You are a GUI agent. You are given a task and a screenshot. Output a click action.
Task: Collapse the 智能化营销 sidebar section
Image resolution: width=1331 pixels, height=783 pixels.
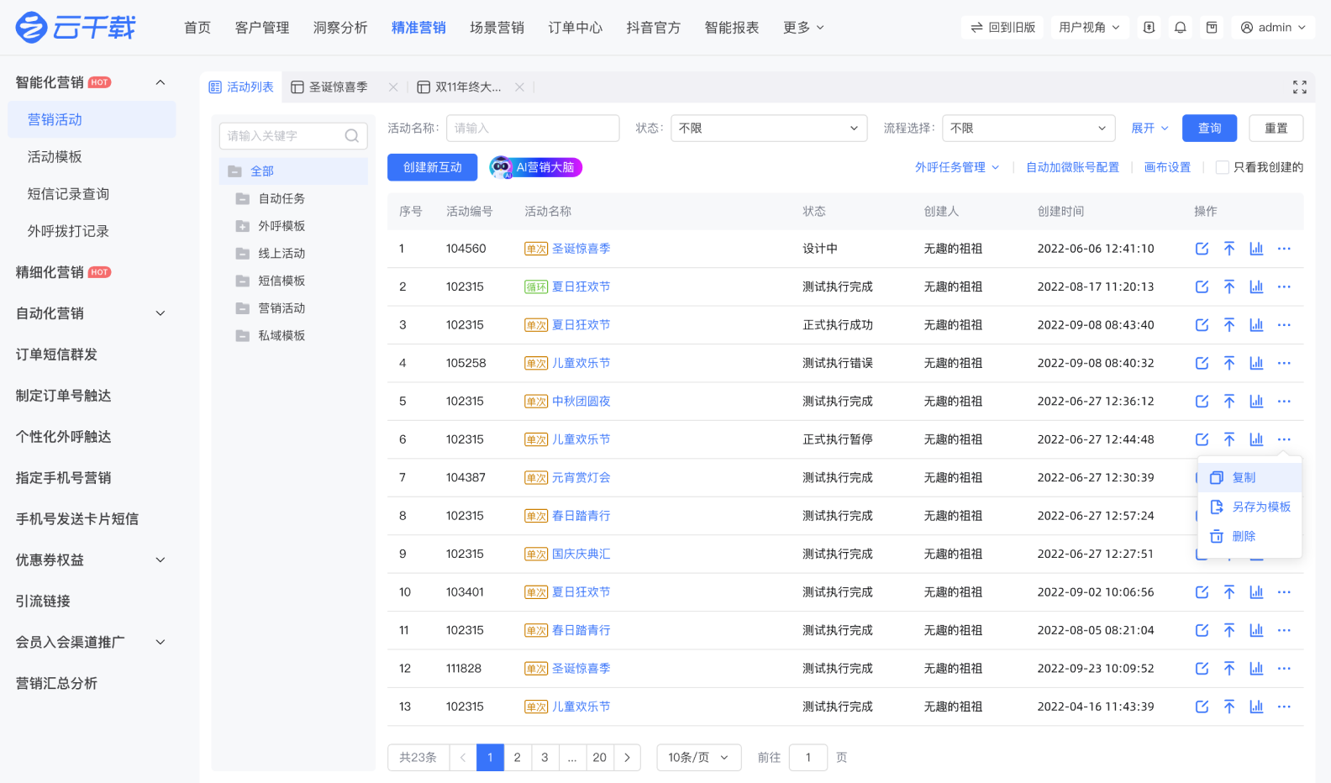pos(160,82)
